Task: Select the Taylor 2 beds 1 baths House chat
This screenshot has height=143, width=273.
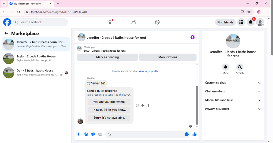Action: pos(36,58)
